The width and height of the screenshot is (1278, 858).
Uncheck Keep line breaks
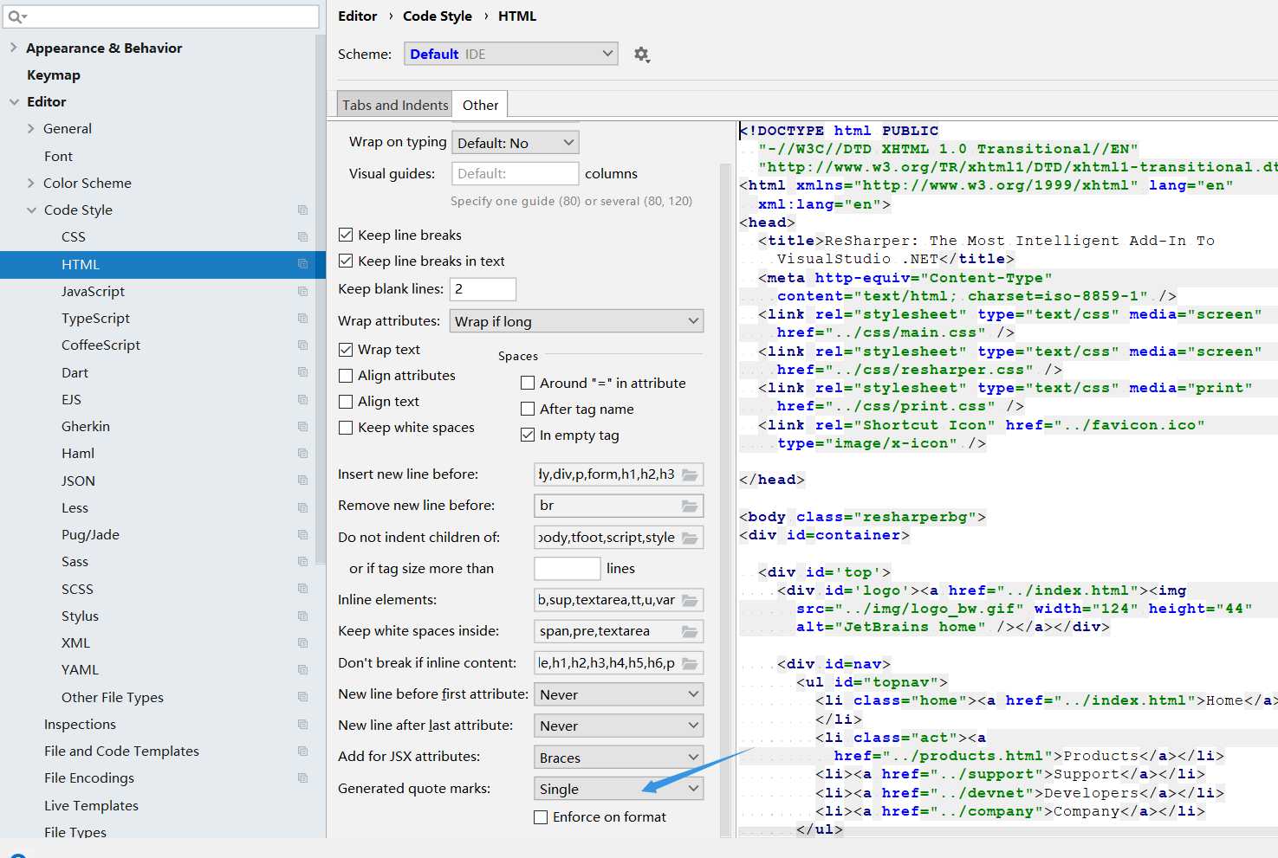tap(346, 235)
